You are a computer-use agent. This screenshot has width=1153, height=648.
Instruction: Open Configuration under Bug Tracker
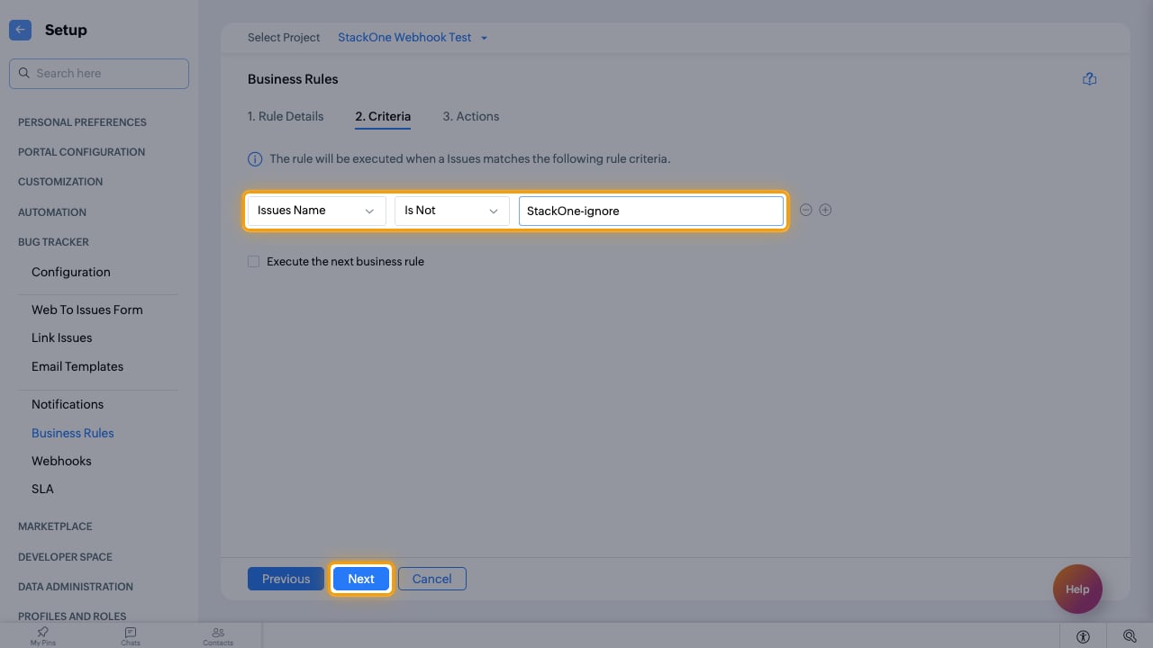point(71,272)
